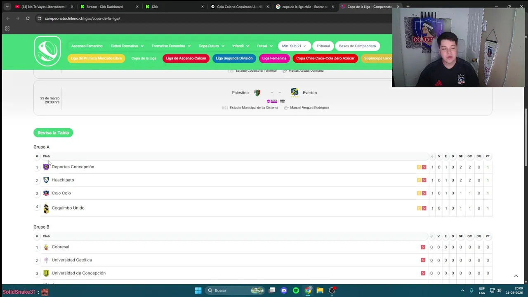Click the Estadio Municipal de La Cisterna text
Image resolution: width=528 pixels, height=297 pixels.
tap(254, 108)
